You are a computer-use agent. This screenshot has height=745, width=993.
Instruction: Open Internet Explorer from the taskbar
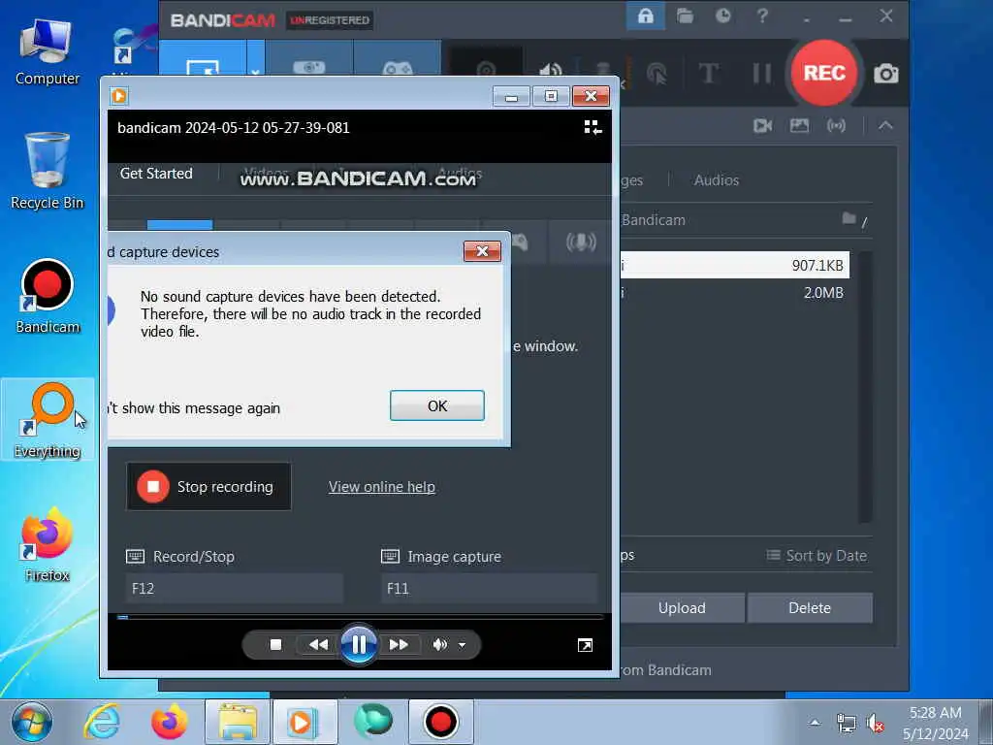tap(103, 722)
